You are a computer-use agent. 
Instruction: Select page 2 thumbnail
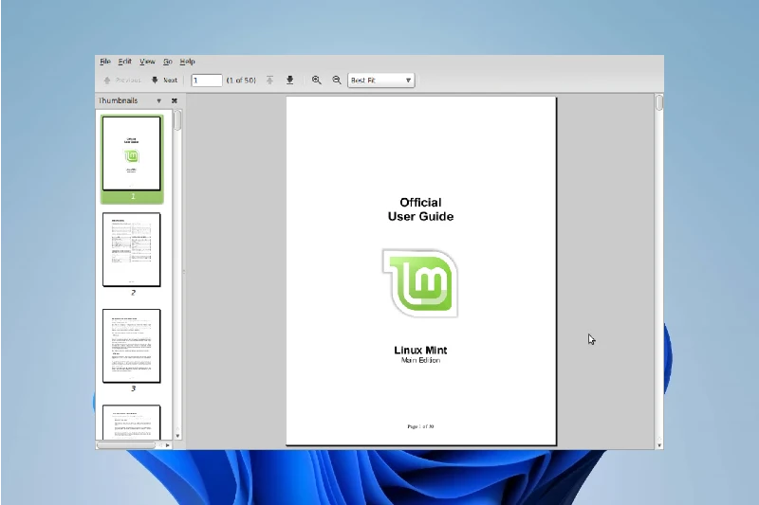pos(132,250)
